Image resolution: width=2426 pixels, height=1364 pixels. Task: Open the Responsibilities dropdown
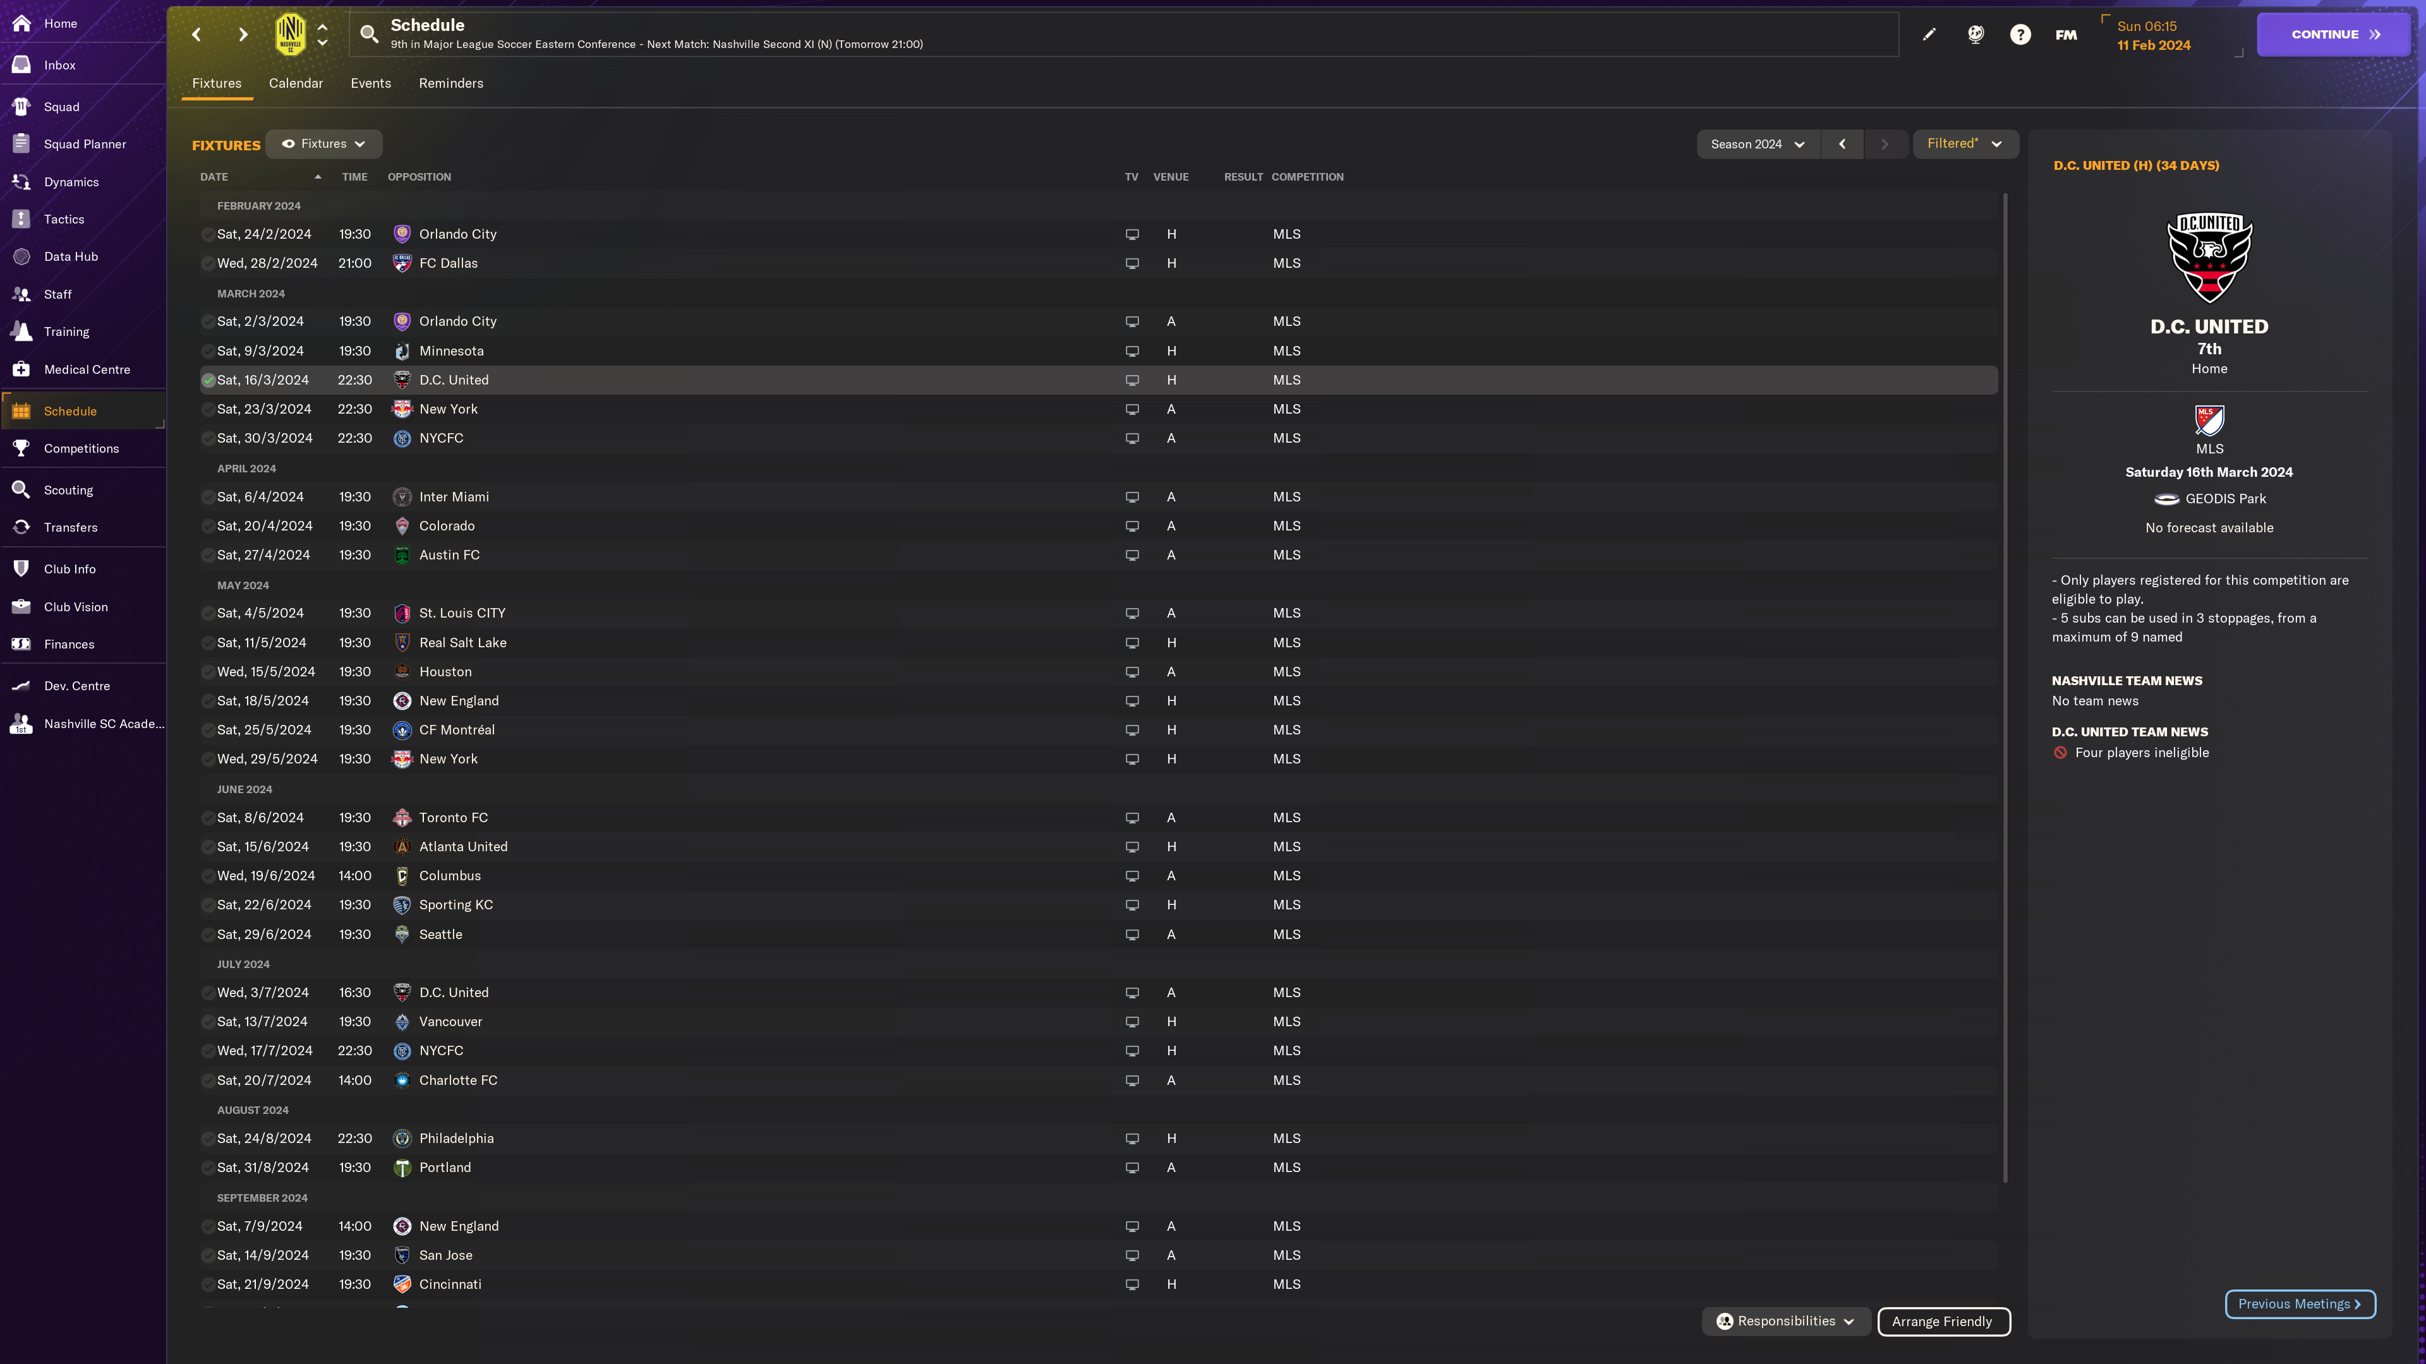[x=1785, y=1320]
